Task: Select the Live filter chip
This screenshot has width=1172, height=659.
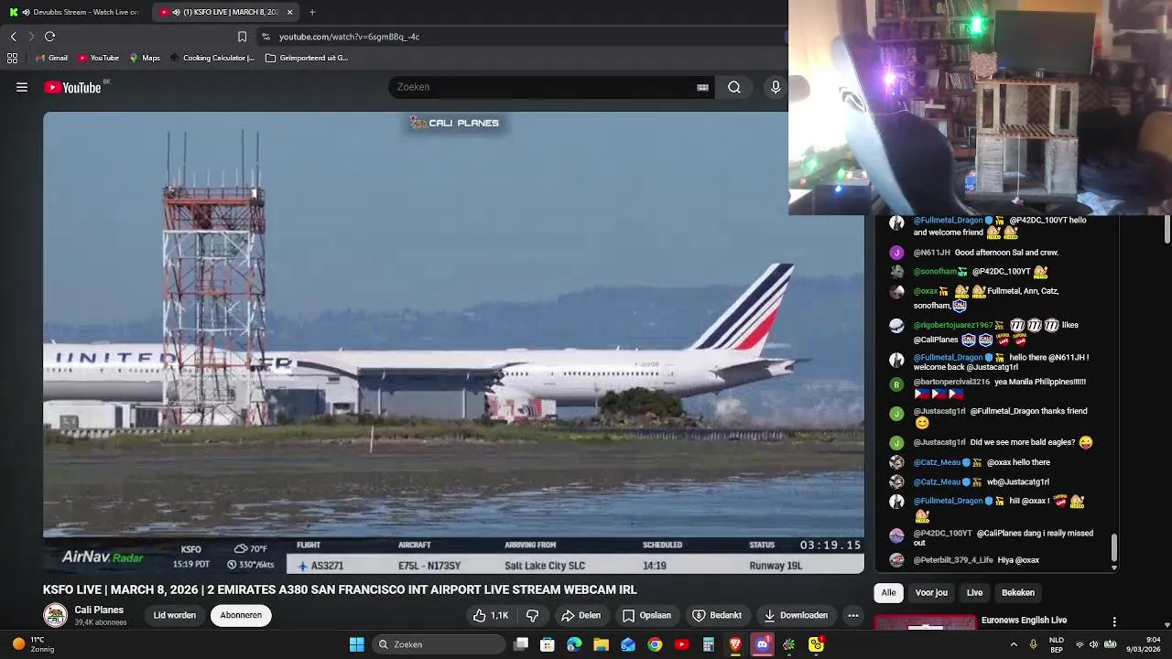Action: coord(974,592)
